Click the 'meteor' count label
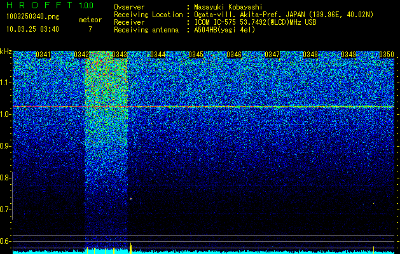 pyautogui.click(x=90, y=20)
